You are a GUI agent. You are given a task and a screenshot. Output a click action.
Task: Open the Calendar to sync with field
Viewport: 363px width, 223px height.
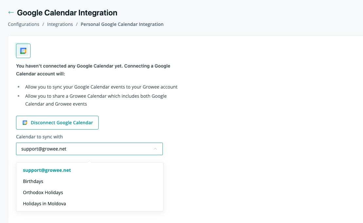point(89,149)
